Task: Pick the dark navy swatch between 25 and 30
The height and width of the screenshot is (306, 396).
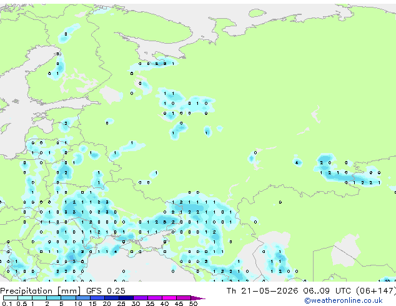Action: 126,298
